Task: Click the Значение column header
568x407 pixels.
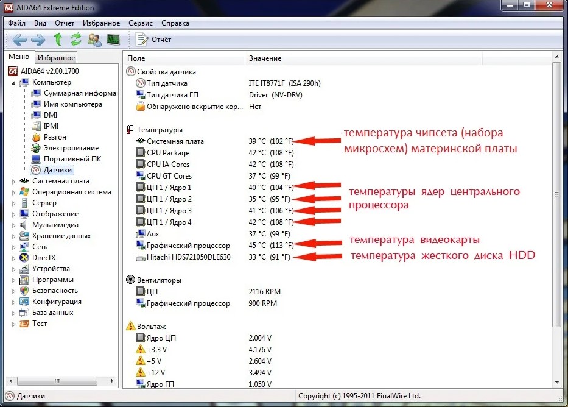Action: click(x=363, y=58)
